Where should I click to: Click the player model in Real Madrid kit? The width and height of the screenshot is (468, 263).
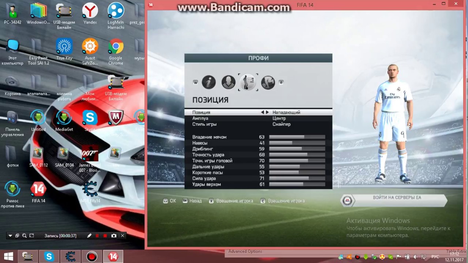pyautogui.click(x=393, y=123)
